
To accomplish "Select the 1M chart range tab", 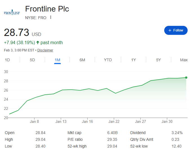I will pyautogui.click(x=57, y=60).
